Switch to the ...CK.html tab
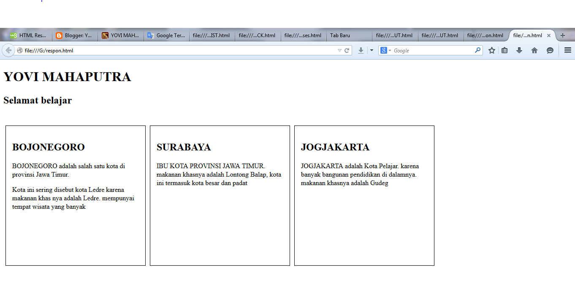The height and width of the screenshot is (289, 575). 258,35
